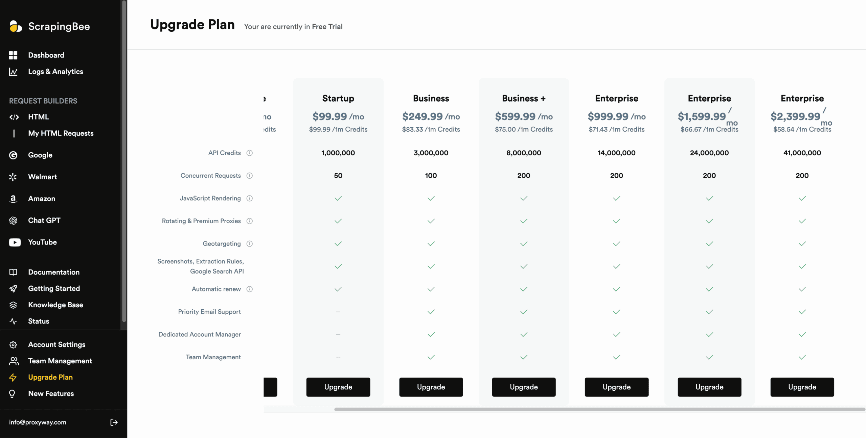This screenshot has height=438, width=866.
Task: Open the YouTube request builder
Action: pyautogui.click(x=42, y=242)
